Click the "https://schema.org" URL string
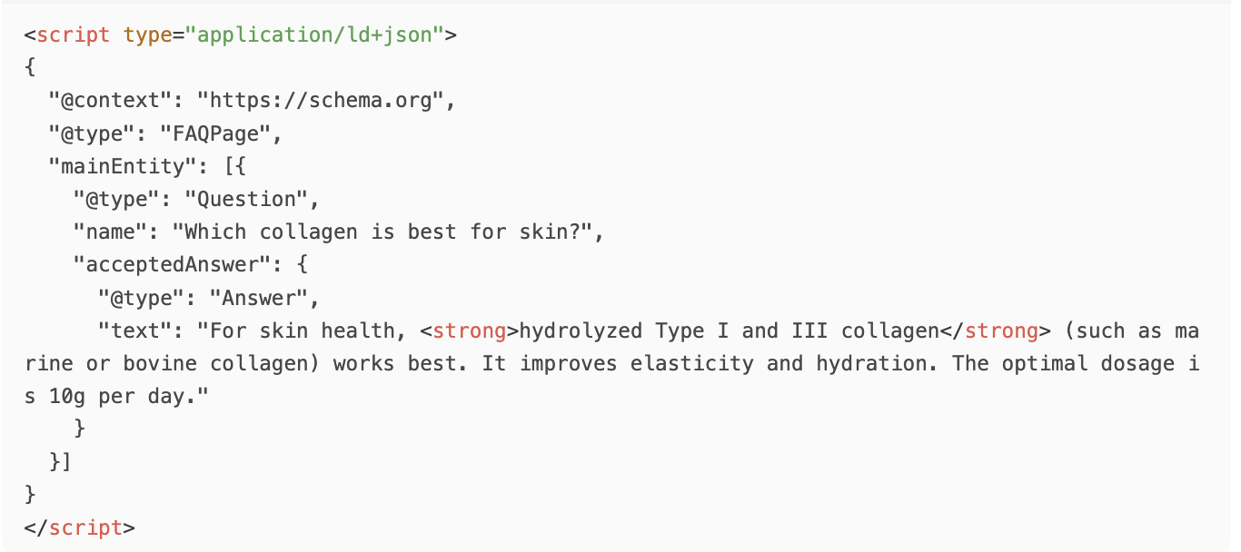Image resolution: width=1241 pixels, height=552 pixels. click(x=320, y=101)
